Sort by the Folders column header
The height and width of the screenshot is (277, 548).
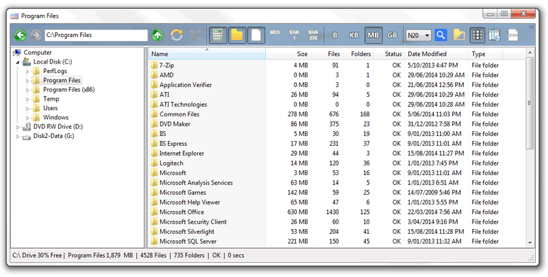point(358,54)
